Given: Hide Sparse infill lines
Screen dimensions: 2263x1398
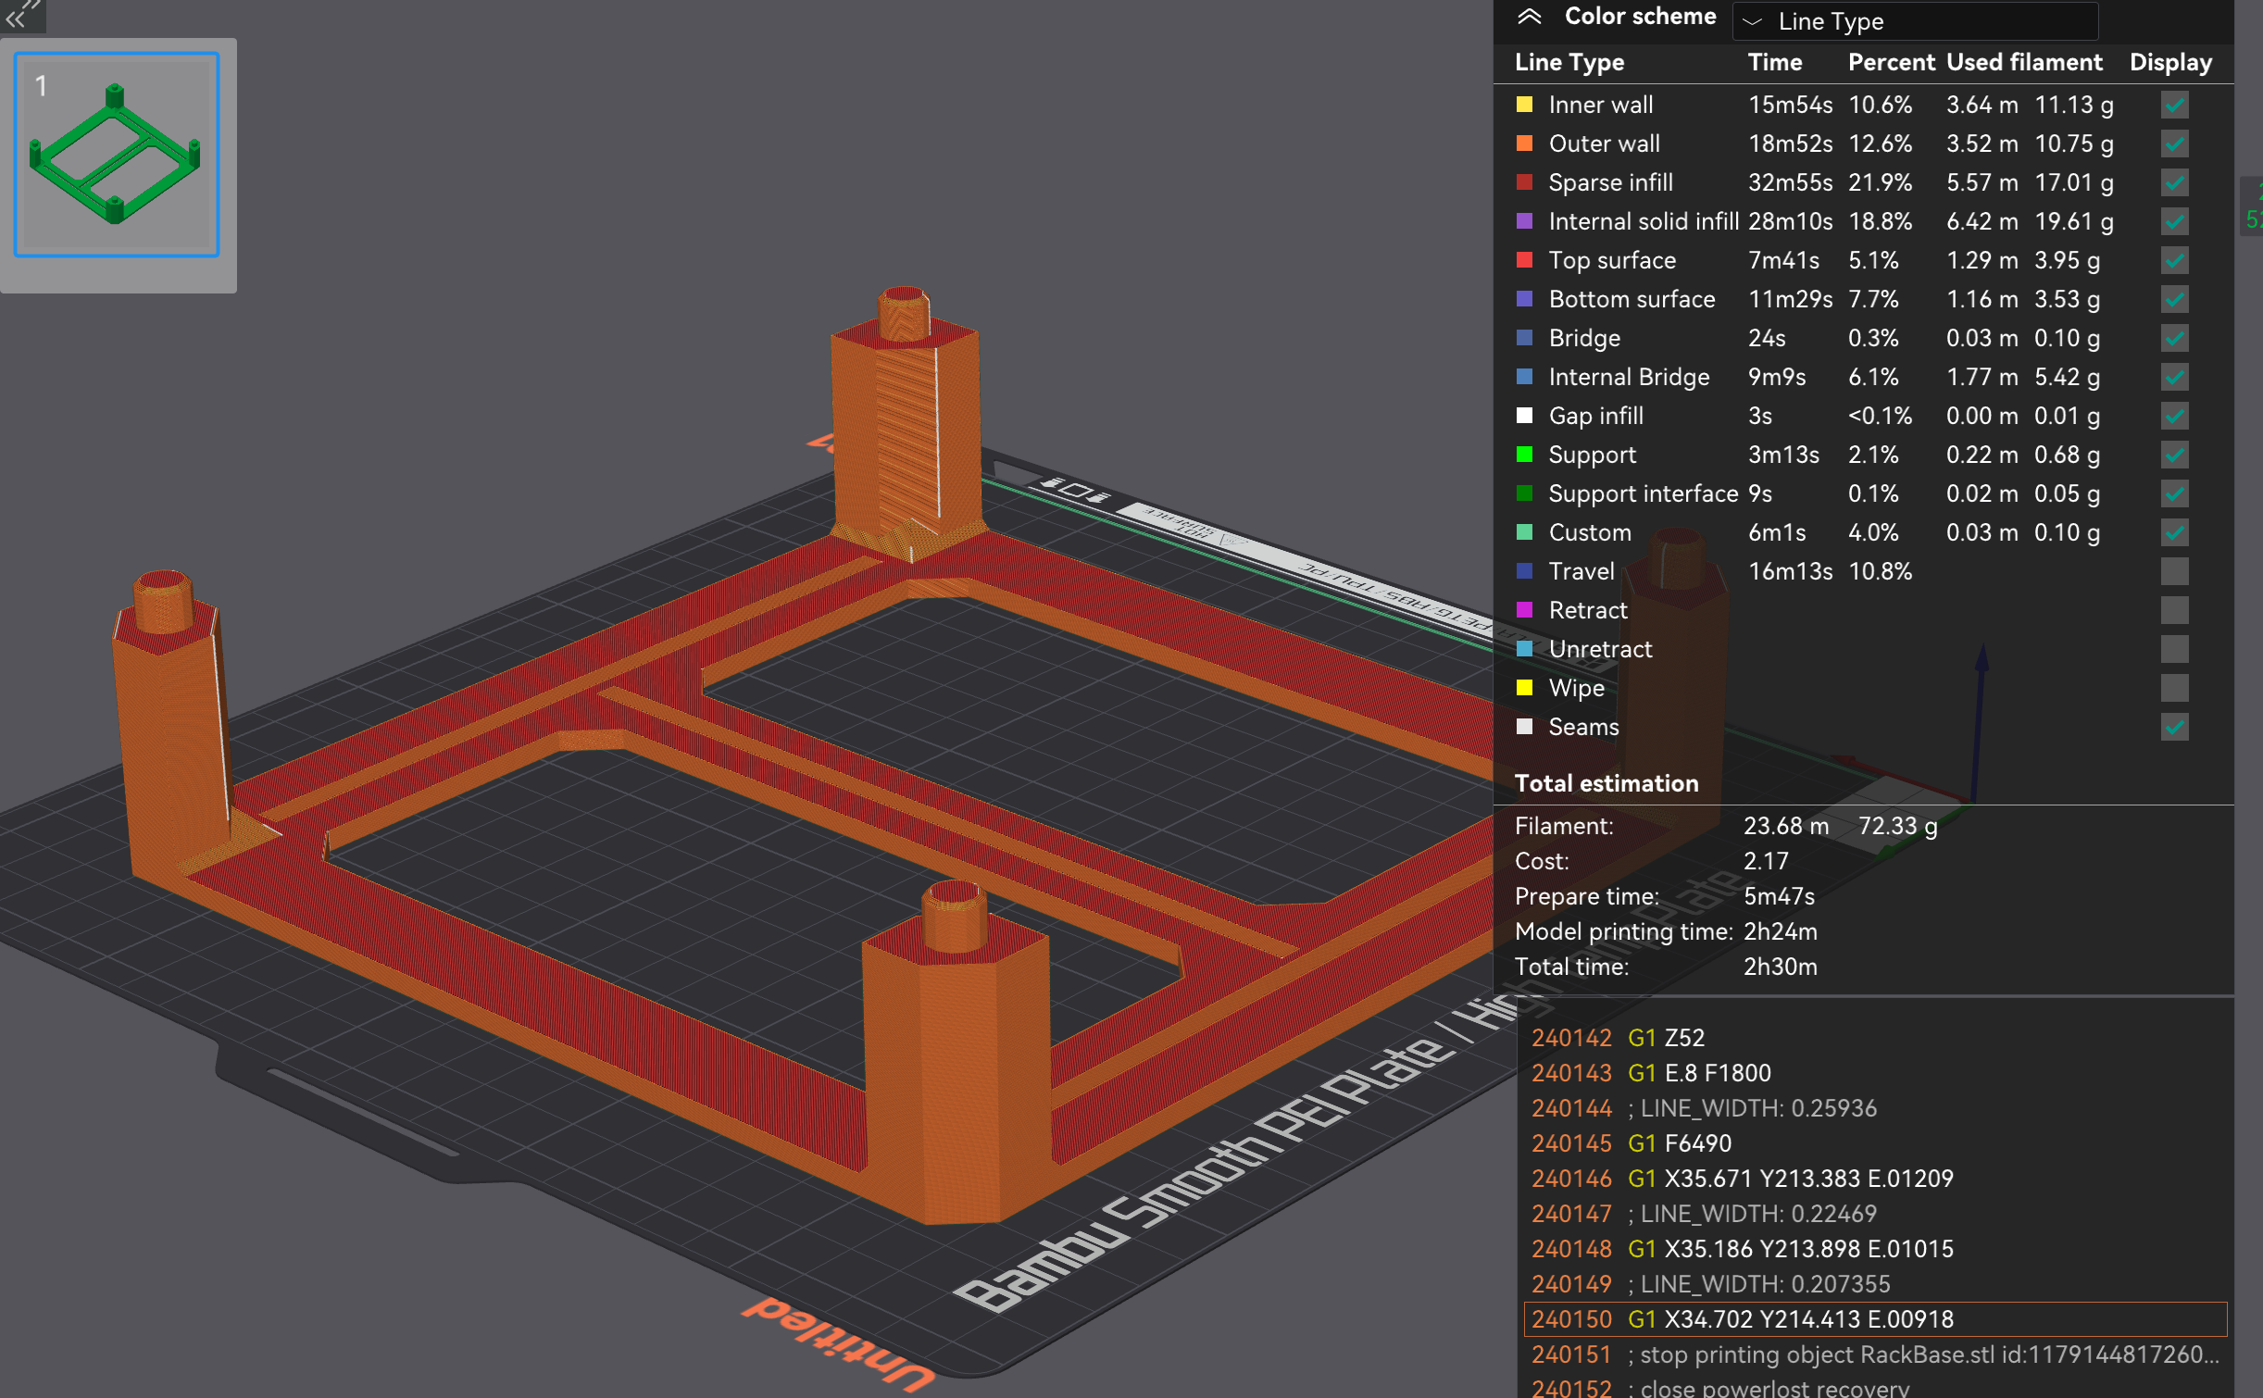Looking at the screenshot, I should (2174, 182).
